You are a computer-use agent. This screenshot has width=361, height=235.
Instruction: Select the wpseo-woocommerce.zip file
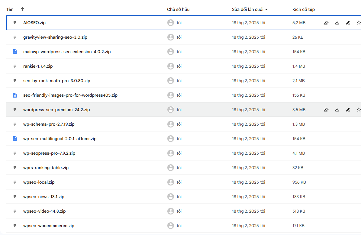(49, 226)
